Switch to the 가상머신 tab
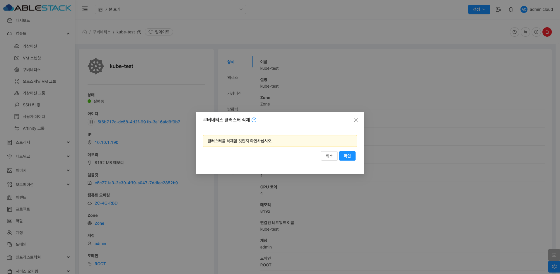Viewport: 560px width, 274px height. click(234, 93)
